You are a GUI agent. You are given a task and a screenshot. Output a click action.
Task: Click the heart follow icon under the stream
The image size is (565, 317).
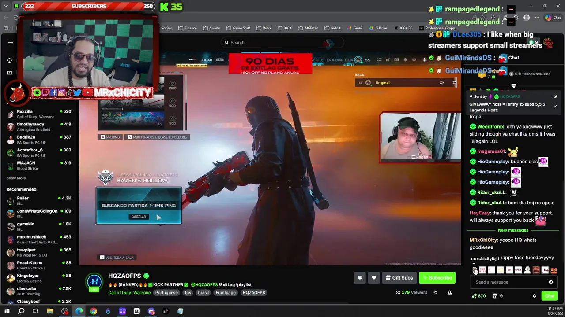[374, 278]
